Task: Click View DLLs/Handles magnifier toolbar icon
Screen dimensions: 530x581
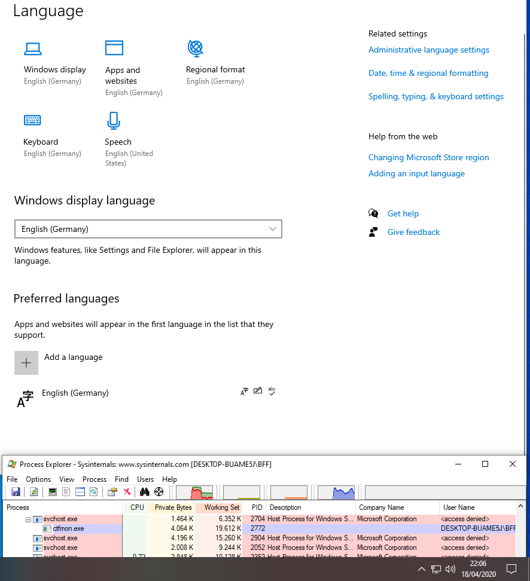Action: [x=94, y=492]
